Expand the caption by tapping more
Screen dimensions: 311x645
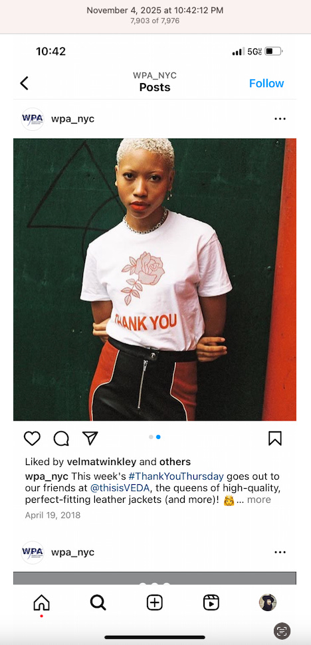(x=259, y=500)
